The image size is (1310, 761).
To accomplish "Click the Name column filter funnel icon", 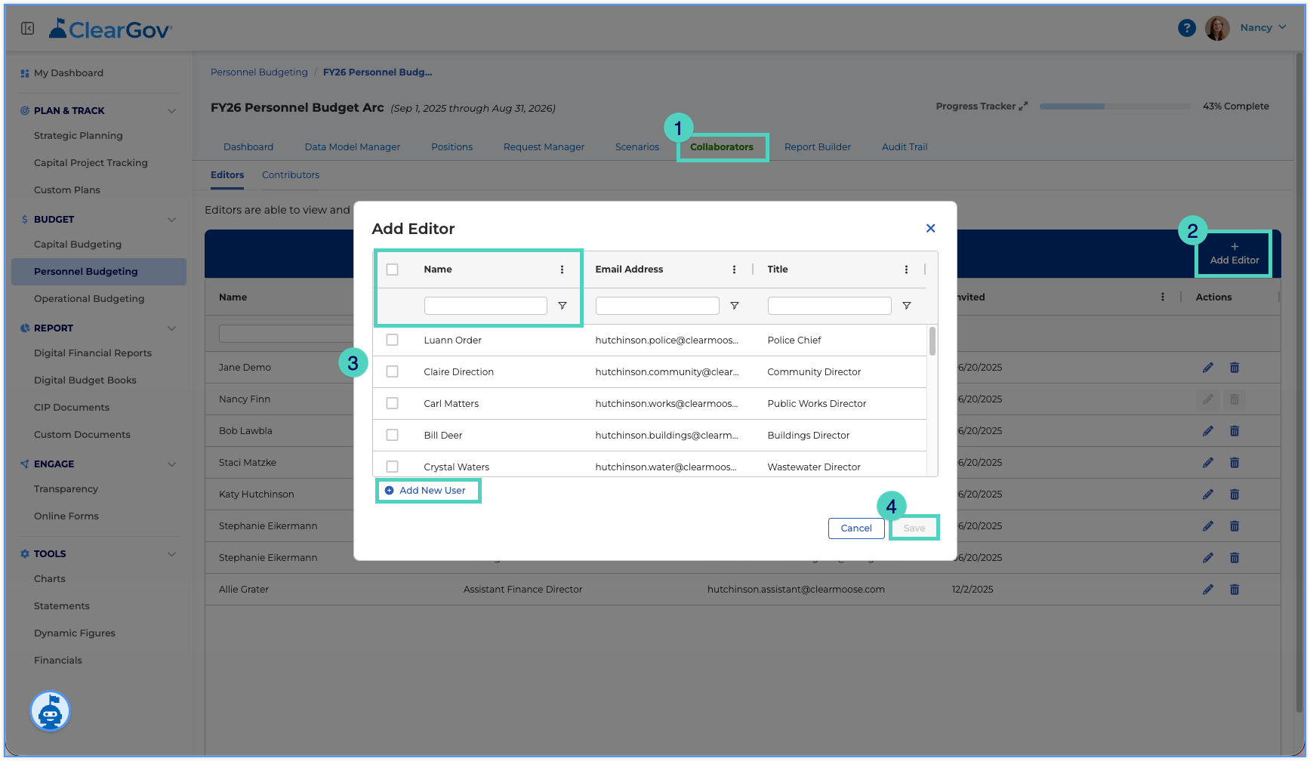I will coord(563,306).
